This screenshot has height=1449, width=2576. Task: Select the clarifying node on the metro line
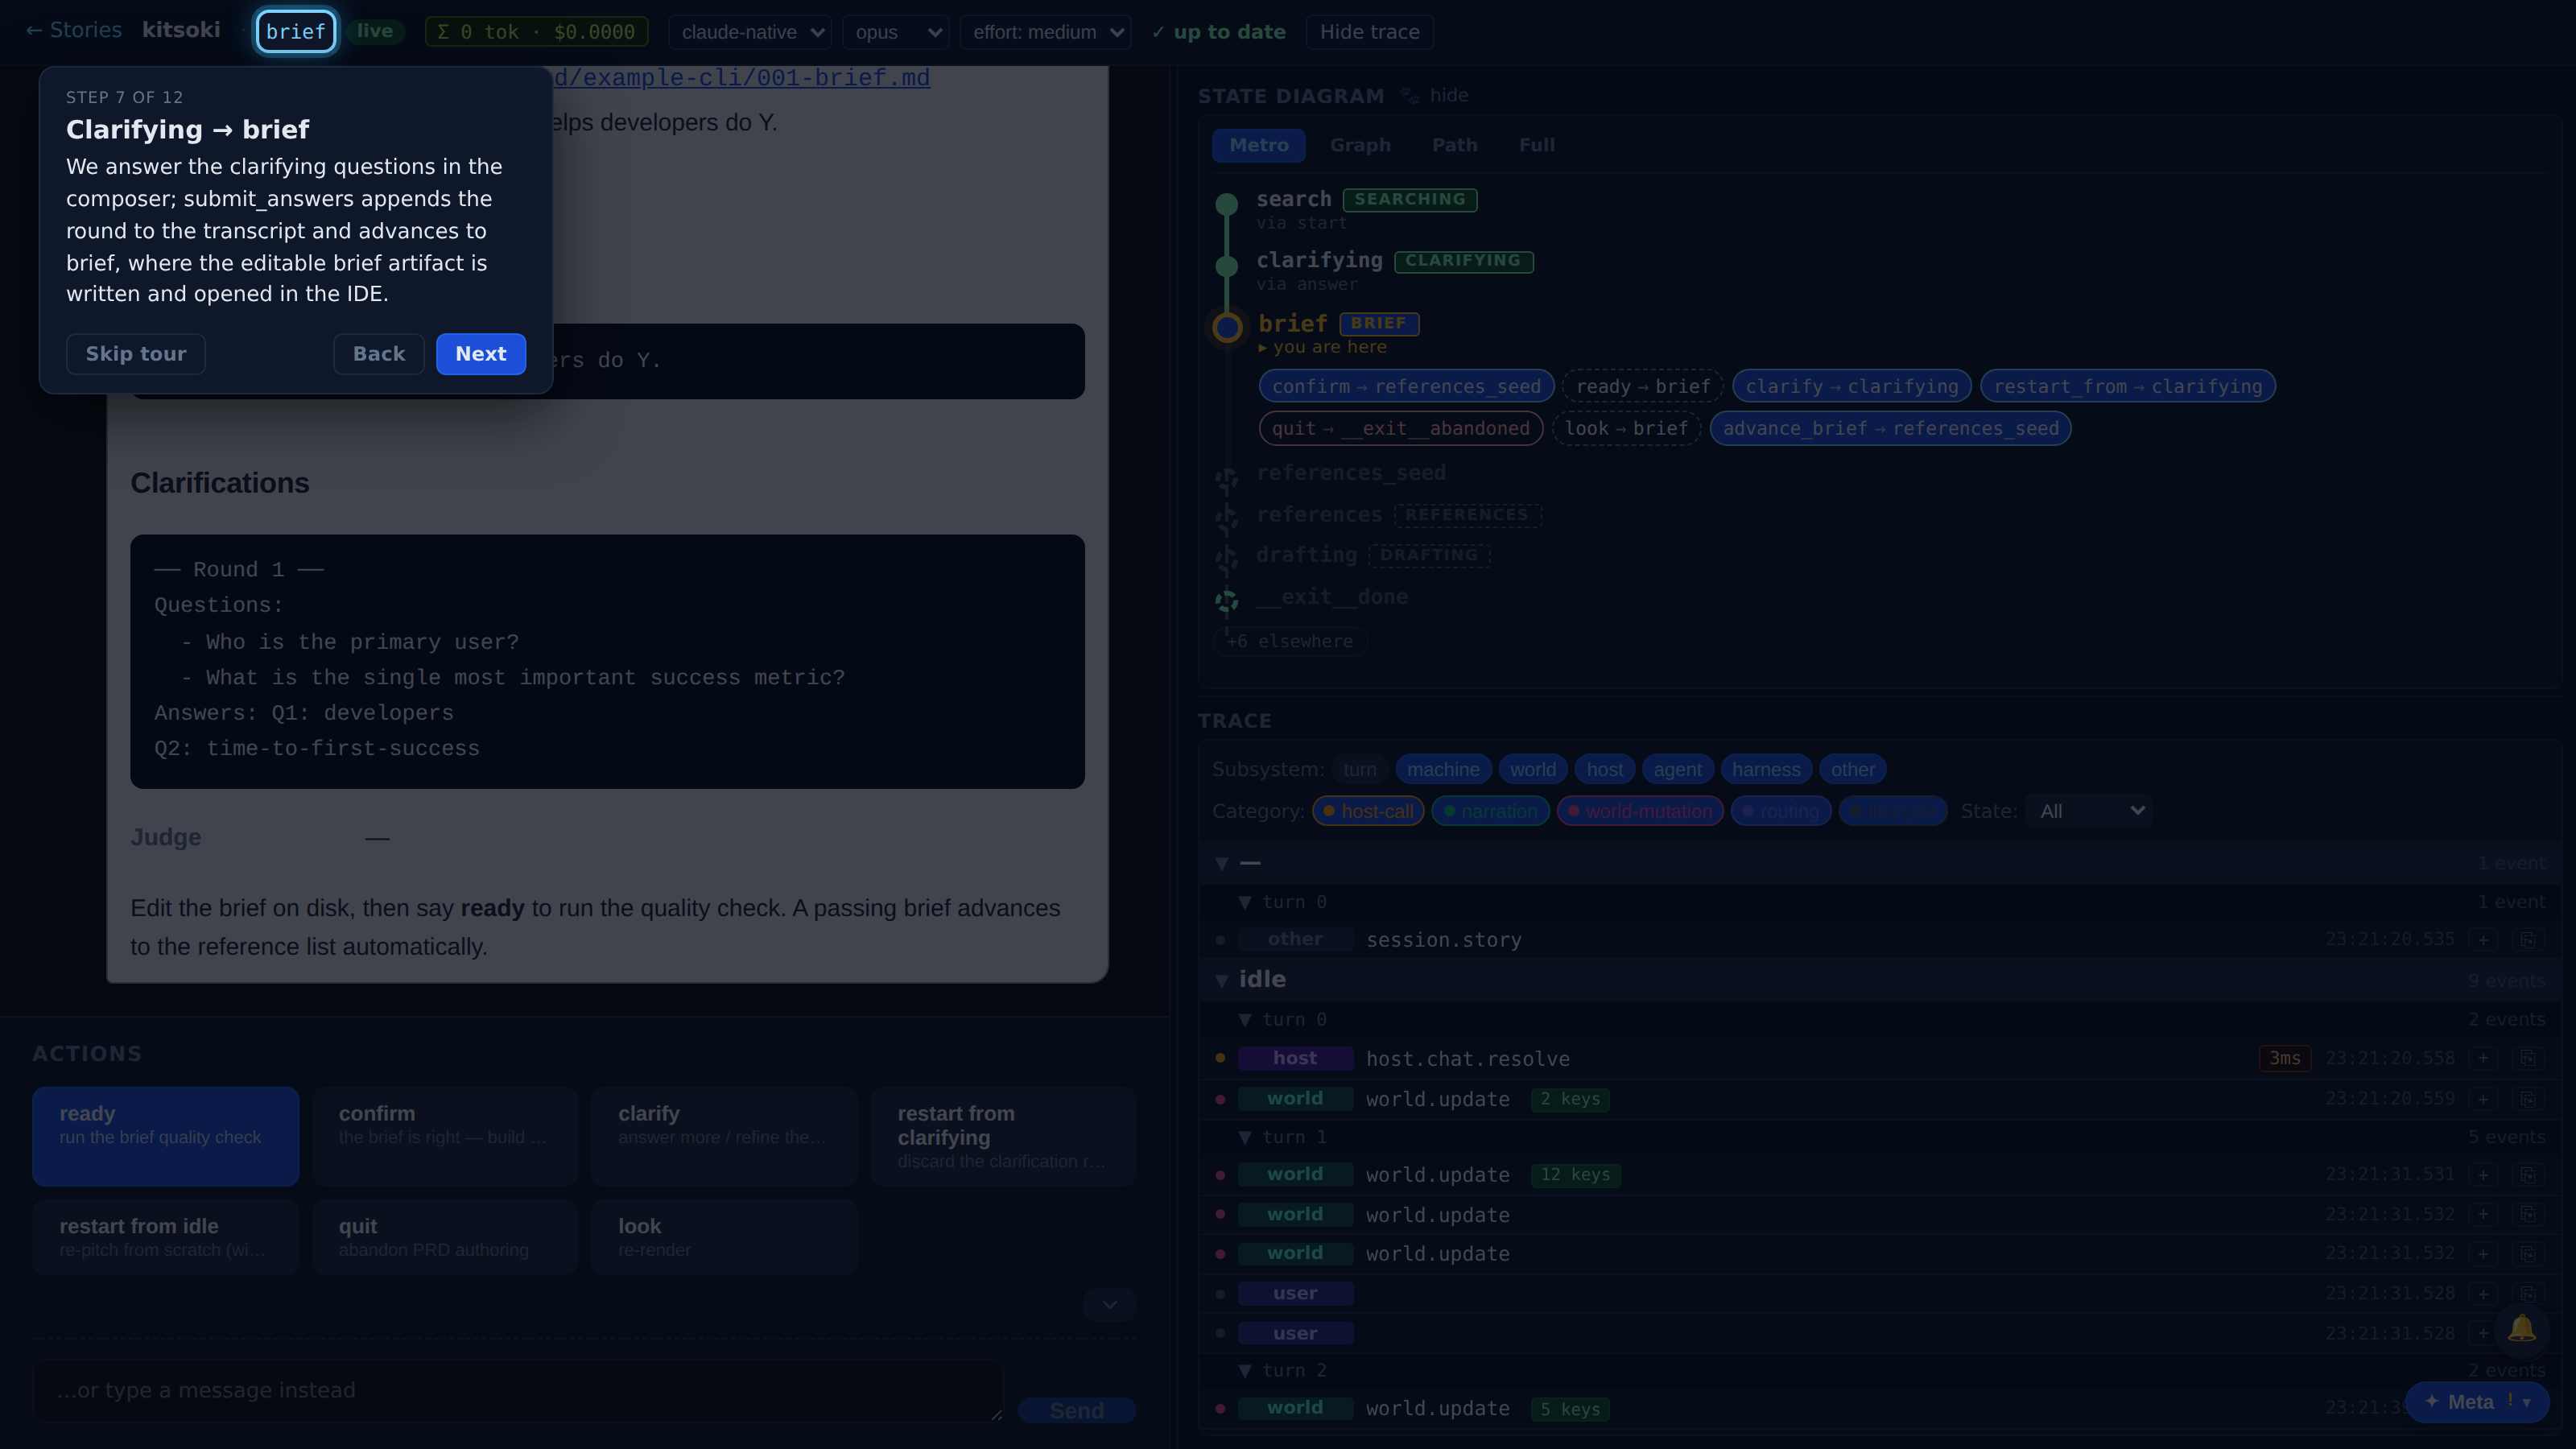(1226, 266)
